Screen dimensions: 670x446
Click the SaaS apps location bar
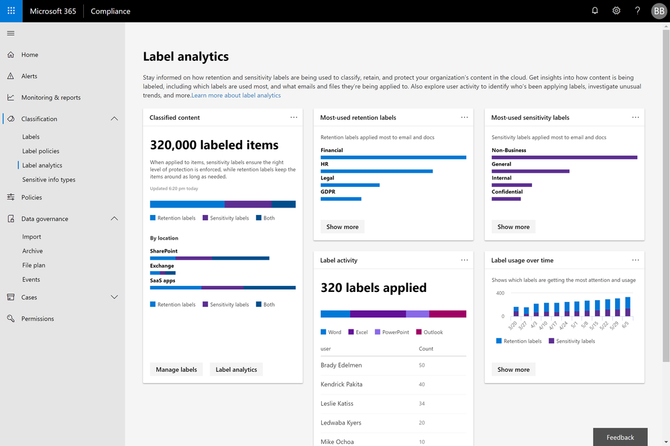(x=223, y=288)
